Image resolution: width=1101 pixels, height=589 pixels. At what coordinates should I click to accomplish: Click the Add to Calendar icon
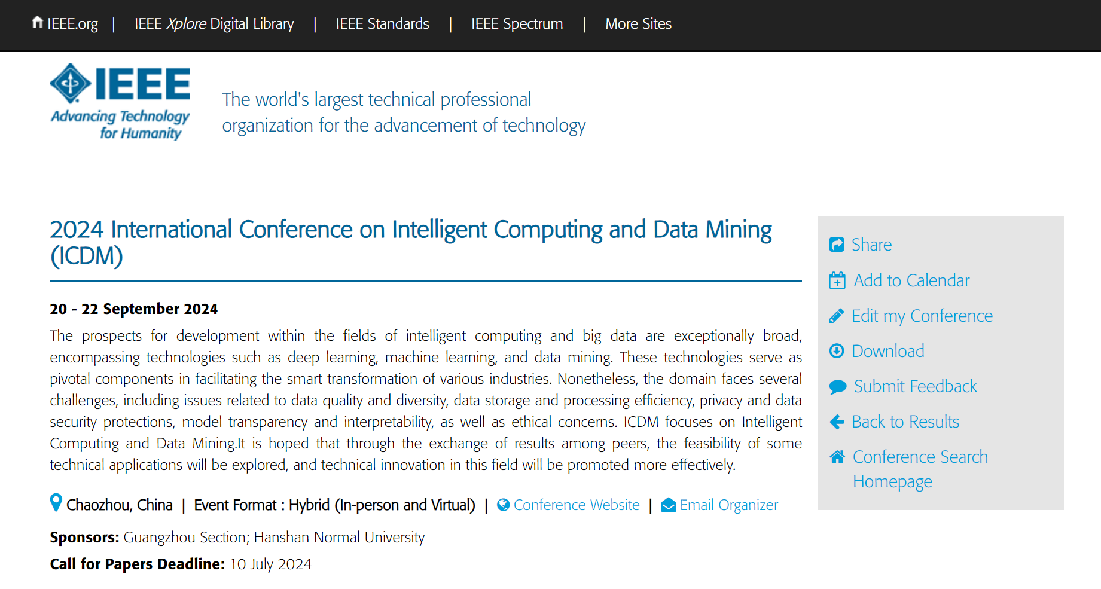(x=837, y=280)
